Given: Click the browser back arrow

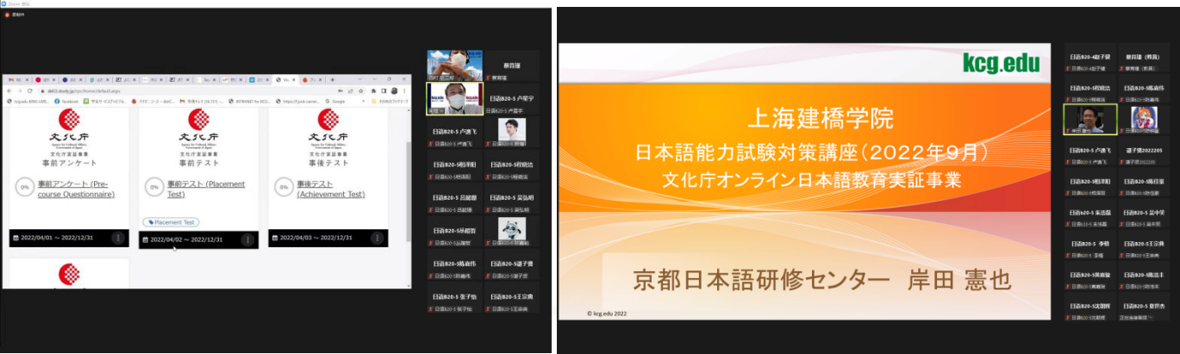Looking at the screenshot, I should (9, 90).
